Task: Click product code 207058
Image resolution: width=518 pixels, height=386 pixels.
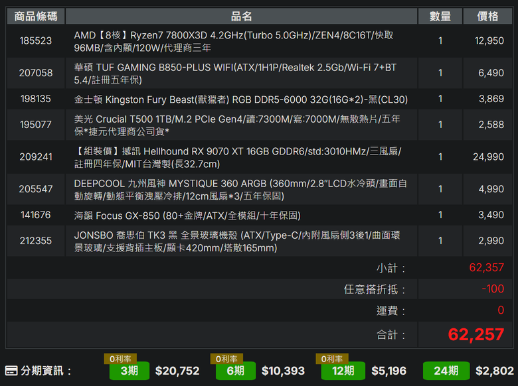Action: point(36,73)
